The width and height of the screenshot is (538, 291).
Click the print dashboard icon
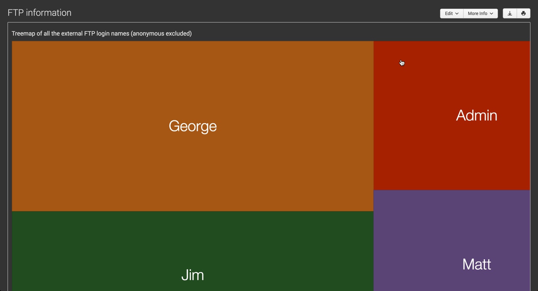pos(523,13)
